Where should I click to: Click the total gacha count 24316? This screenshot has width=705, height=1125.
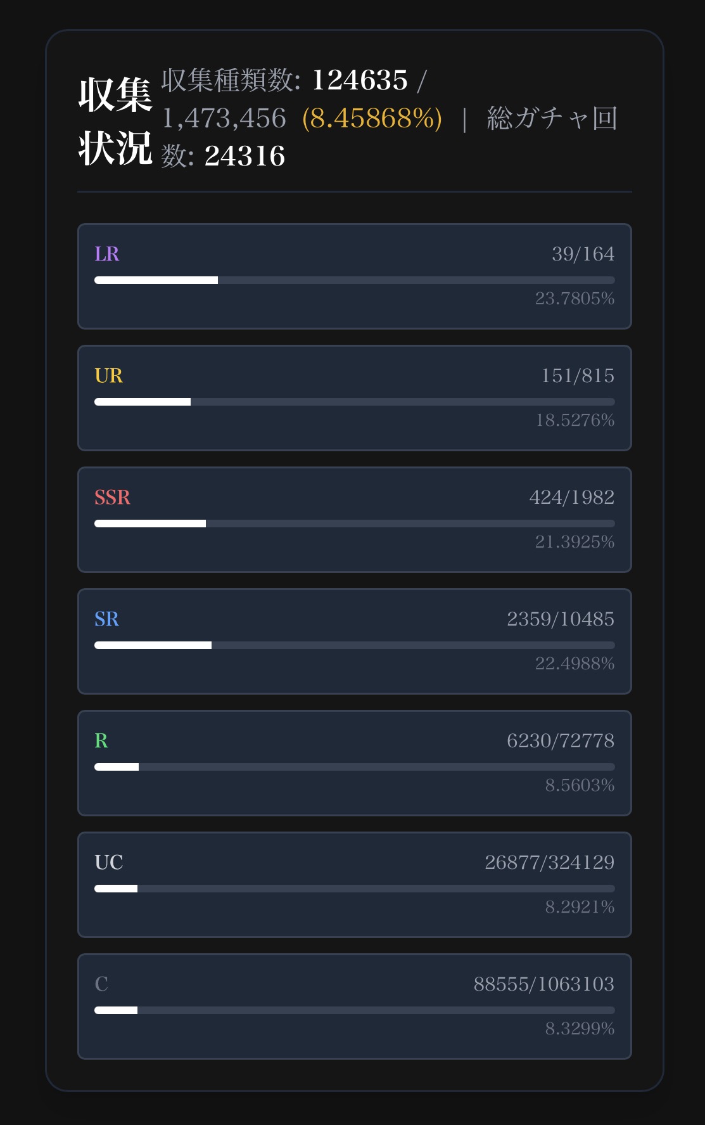coord(245,157)
